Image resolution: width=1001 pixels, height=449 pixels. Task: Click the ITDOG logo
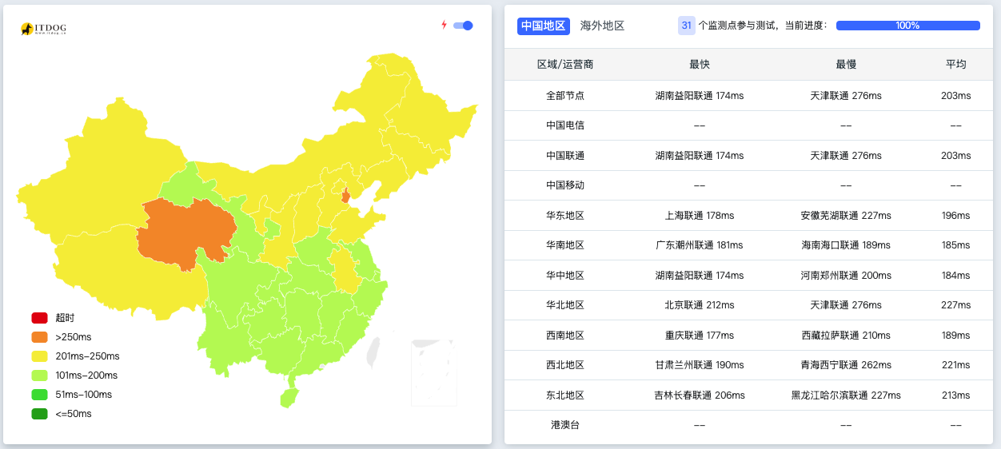pyautogui.click(x=44, y=29)
